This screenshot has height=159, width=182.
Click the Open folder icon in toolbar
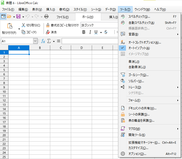9,16
